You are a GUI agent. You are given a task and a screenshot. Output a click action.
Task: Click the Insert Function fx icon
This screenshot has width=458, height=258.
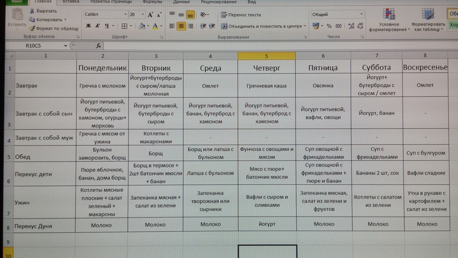99,46
